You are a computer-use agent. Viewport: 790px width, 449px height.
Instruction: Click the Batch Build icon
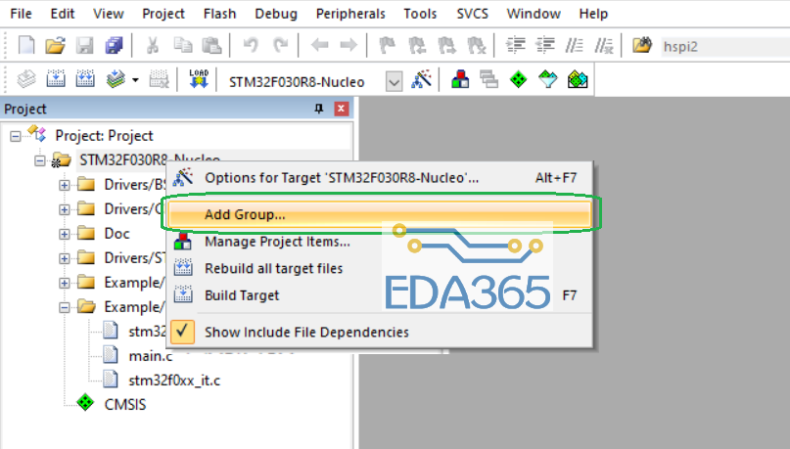[x=116, y=79]
